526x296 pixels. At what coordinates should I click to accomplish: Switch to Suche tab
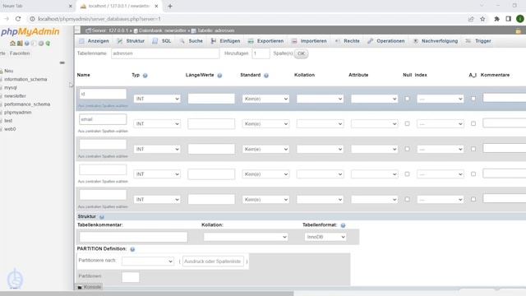[191, 41]
